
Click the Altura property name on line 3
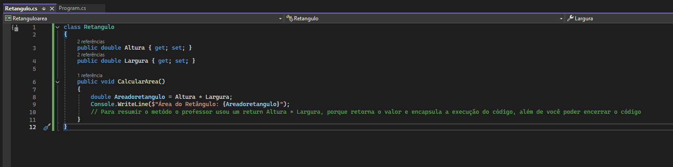pyautogui.click(x=134, y=48)
